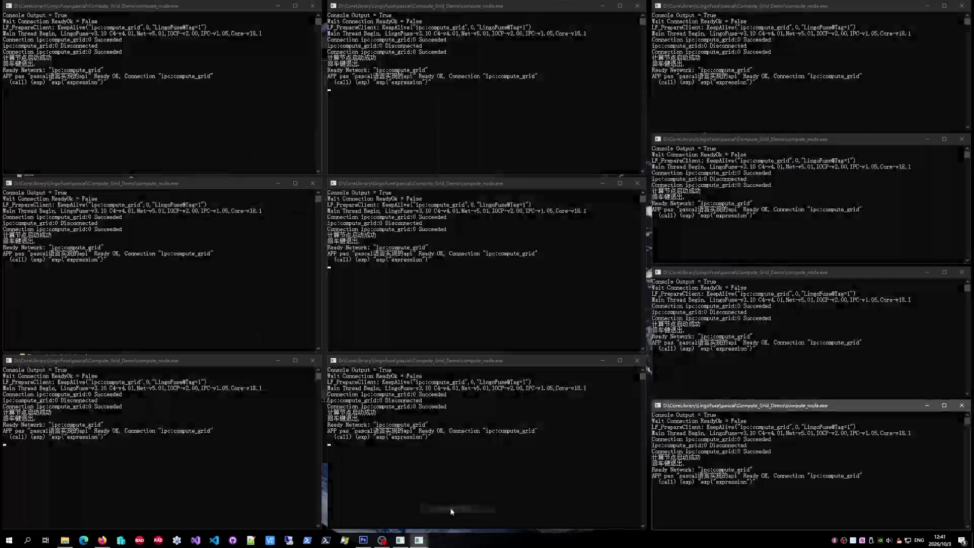This screenshot has width=974, height=548.
Task: Open the VNC viewer taskbar icon
Action: coord(270,540)
